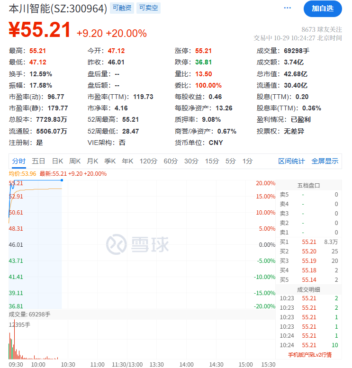Click the 加自选 button
Image resolution: width=352 pixels, height=368 pixels.
click(x=322, y=8)
